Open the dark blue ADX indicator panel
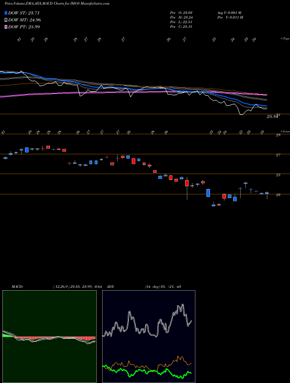The image size is (290, 383). (x=148, y=337)
